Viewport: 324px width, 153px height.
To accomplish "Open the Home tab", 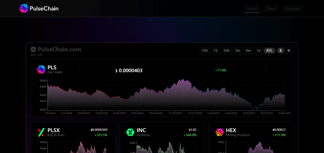I will pyautogui.click(x=252, y=9).
